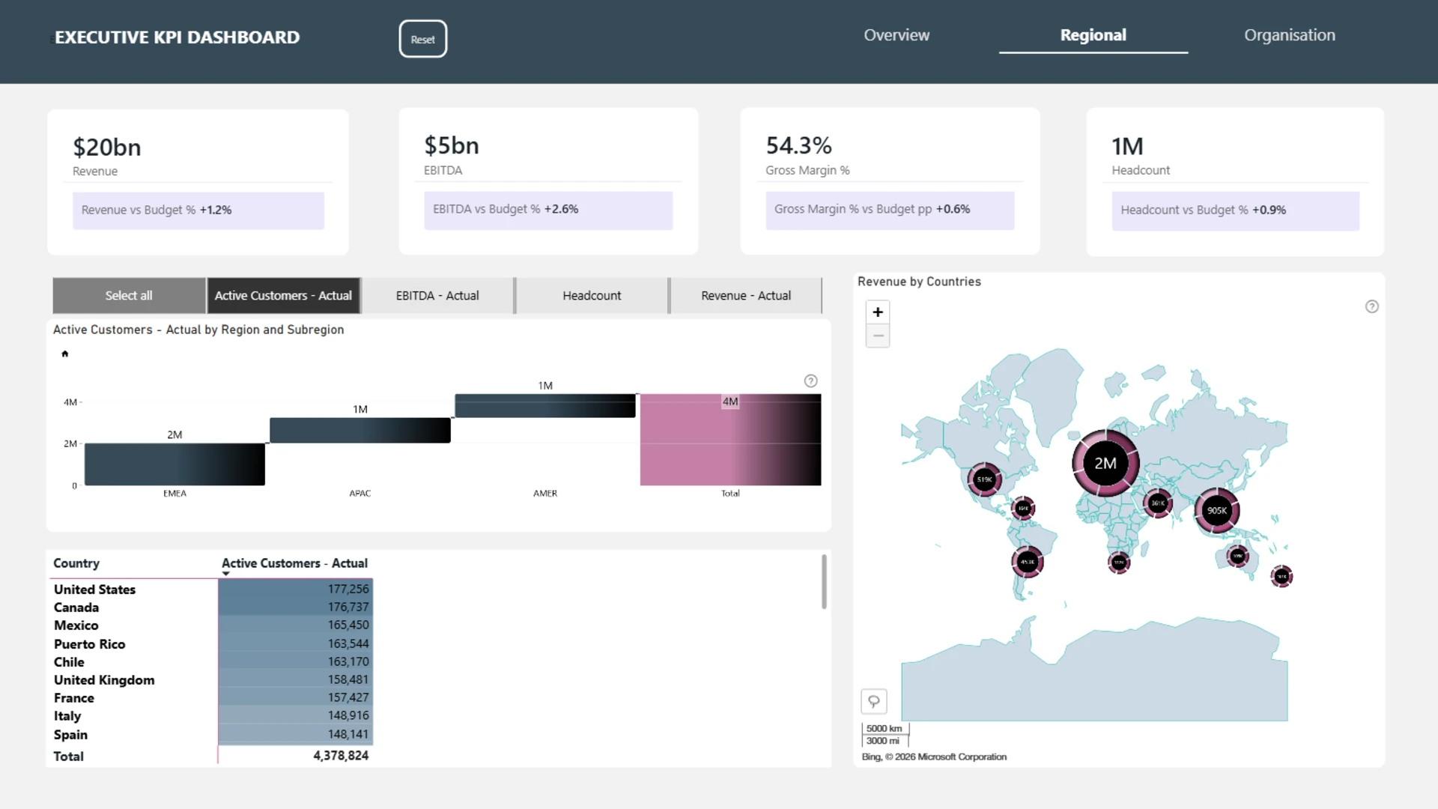Click sort arrow under Active Customers column

(x=225, y=574)
